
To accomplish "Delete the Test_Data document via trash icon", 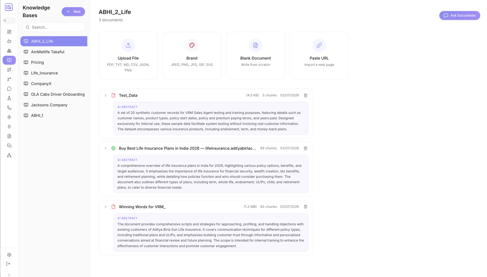I will (306, 95).
